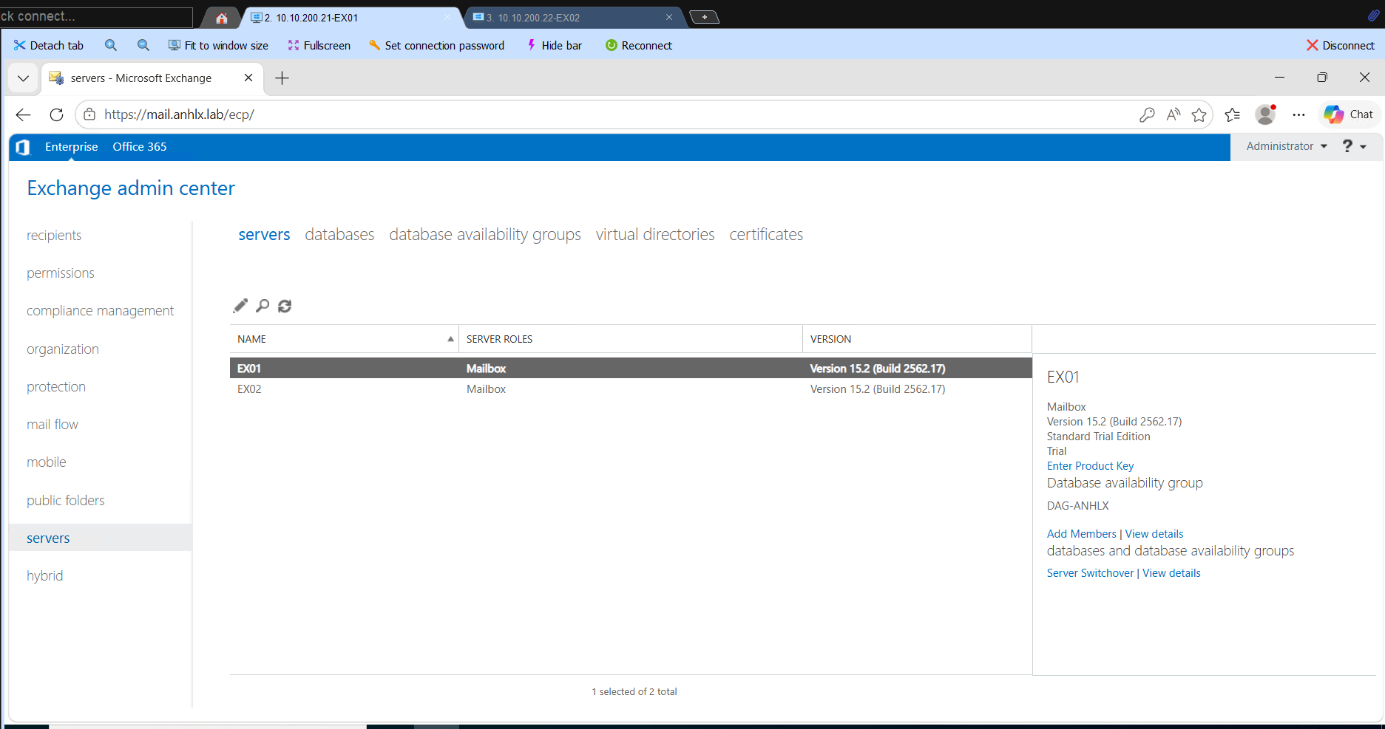Open mobile section
This screenshot has width=1385, height=729.
coord(47,462)
